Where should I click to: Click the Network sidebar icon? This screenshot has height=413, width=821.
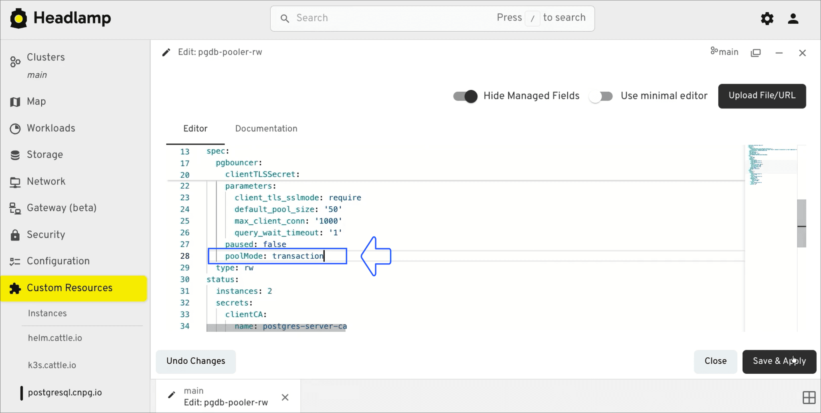click(x=15, y=182)
